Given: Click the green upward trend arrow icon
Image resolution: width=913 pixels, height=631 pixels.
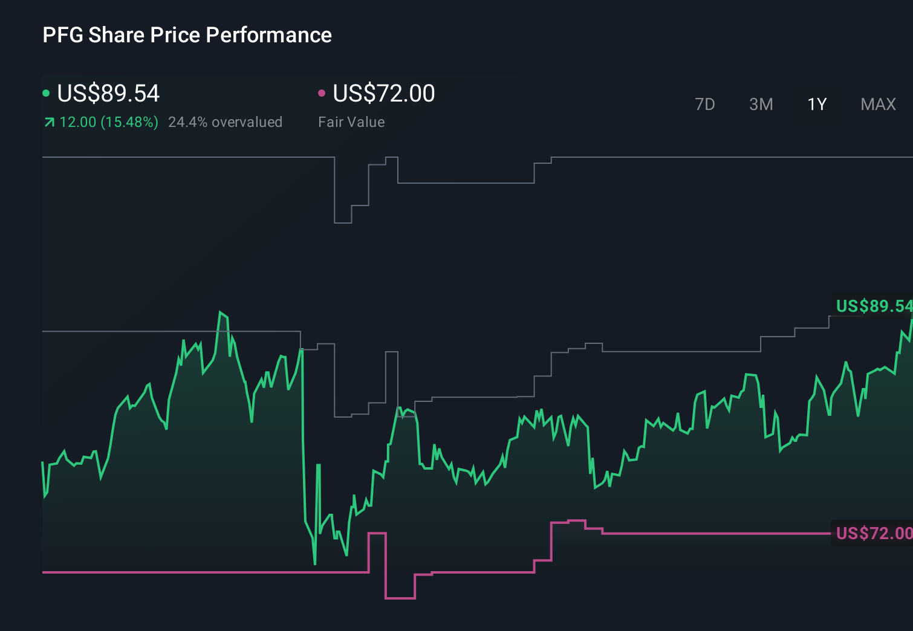Looking at the screenshot, I should tap(48, 121).
